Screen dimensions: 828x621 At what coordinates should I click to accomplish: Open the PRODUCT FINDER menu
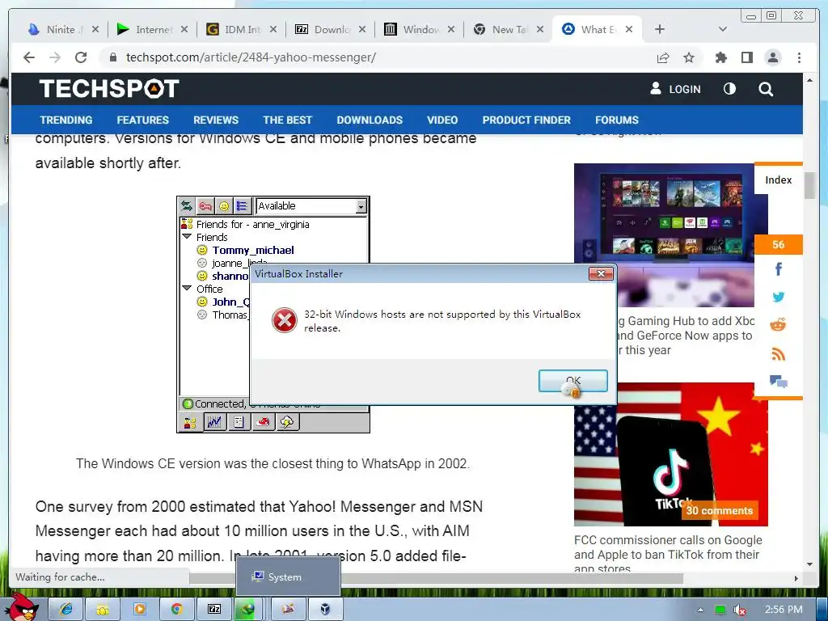(x=526, y=120)
